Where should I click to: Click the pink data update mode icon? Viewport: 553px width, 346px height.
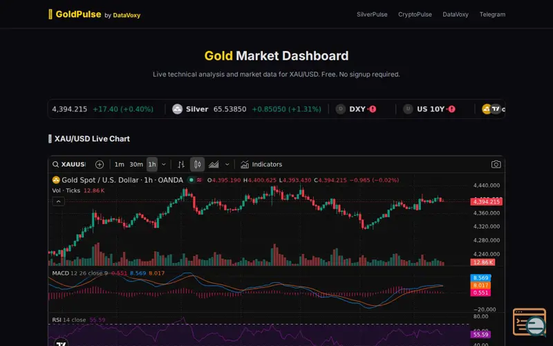coord(199,180)
